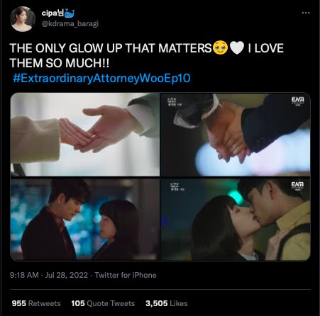Open the three-dot more options menu

pos(306,13)
